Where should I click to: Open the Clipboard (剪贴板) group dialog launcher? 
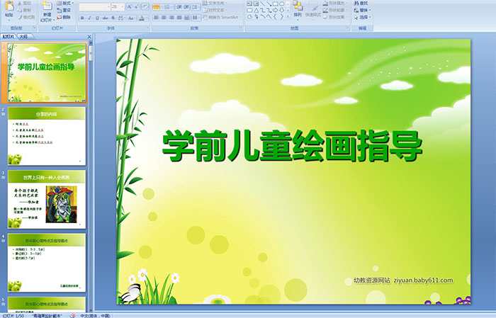click(34, 28)
